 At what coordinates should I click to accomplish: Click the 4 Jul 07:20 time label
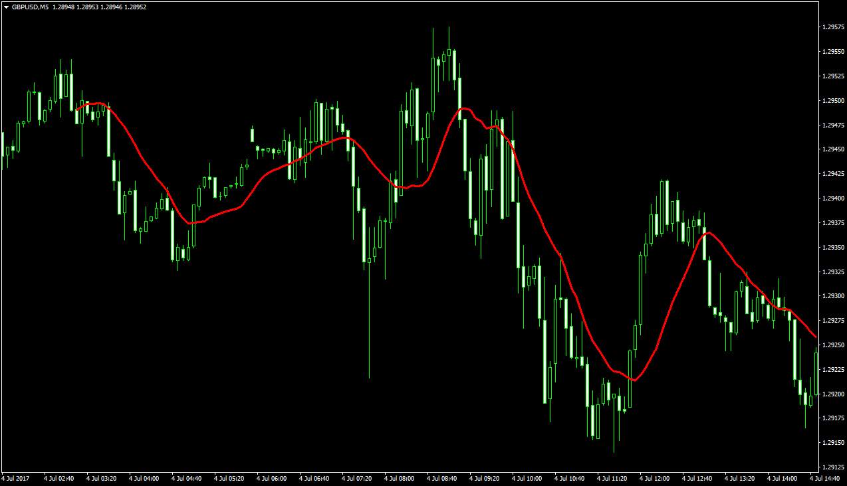click(357, 478)
